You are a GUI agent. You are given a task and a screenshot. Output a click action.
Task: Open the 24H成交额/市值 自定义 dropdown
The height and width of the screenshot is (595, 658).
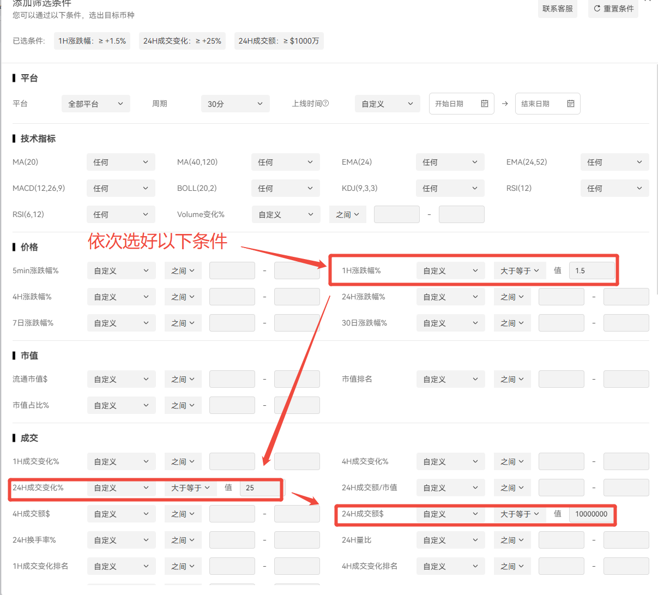tap(451, 488)
